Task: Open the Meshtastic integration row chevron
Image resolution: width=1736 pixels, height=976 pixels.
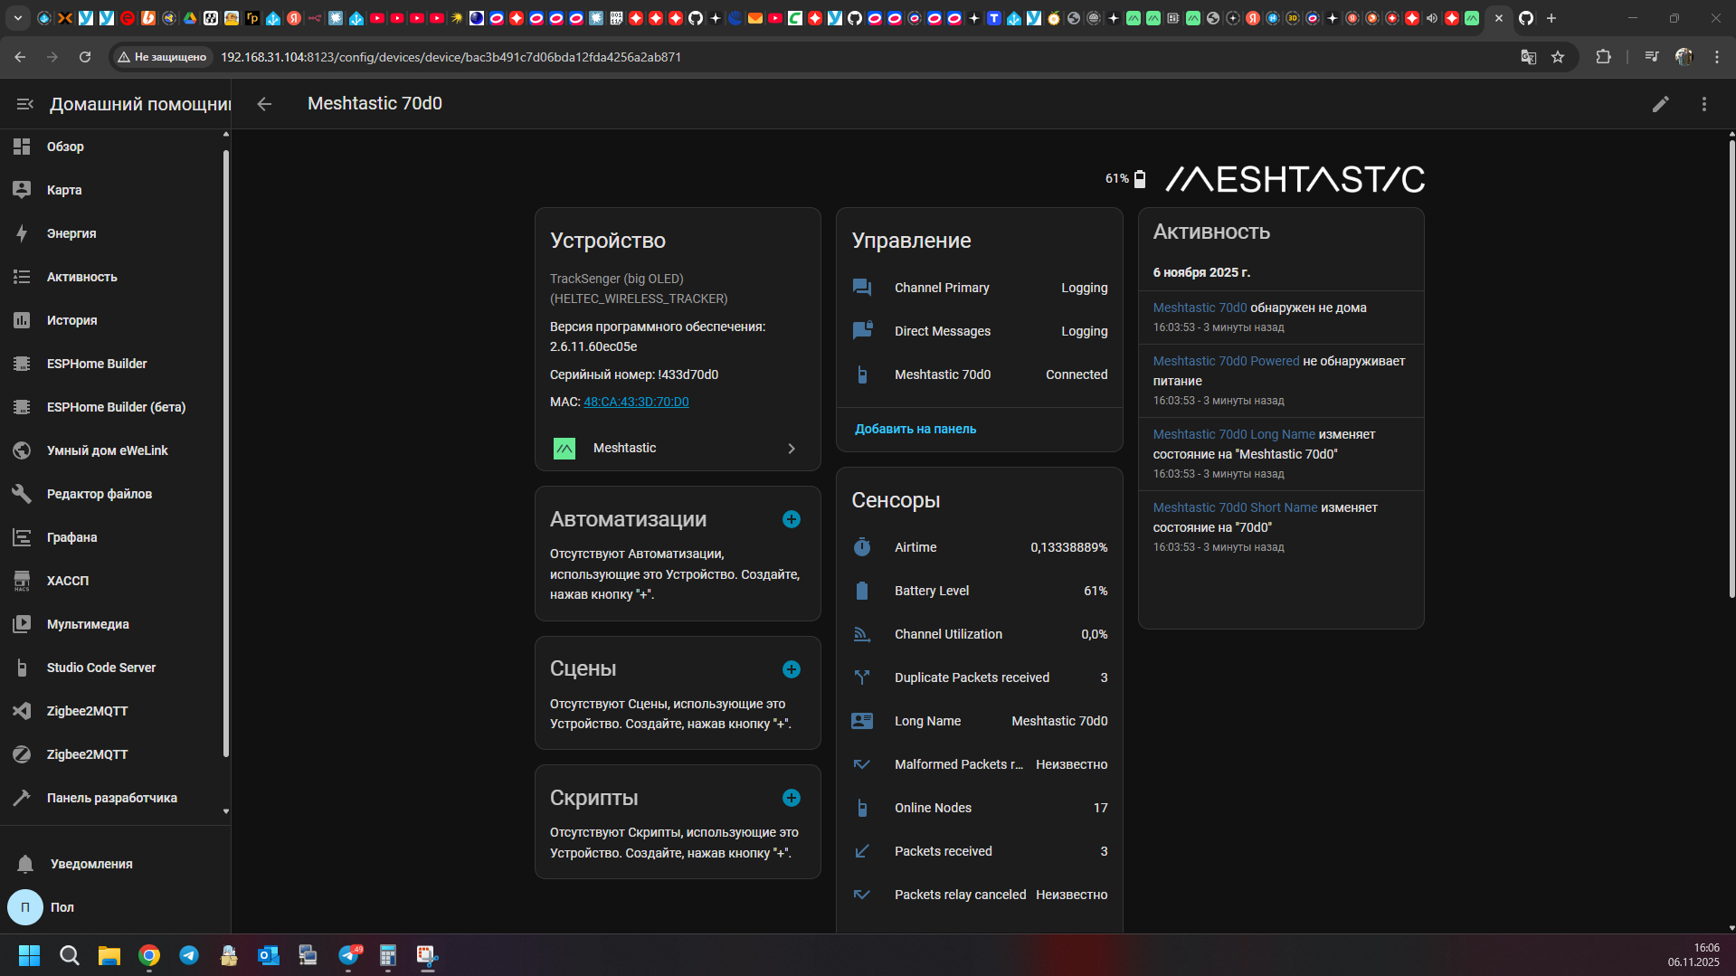Action: (791, 449)
